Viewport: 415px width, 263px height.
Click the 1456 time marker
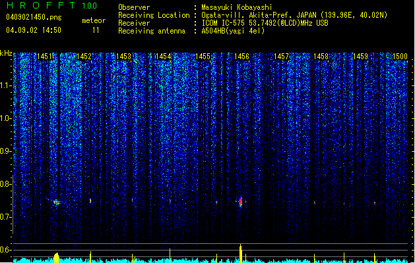[x=241, y=57]
